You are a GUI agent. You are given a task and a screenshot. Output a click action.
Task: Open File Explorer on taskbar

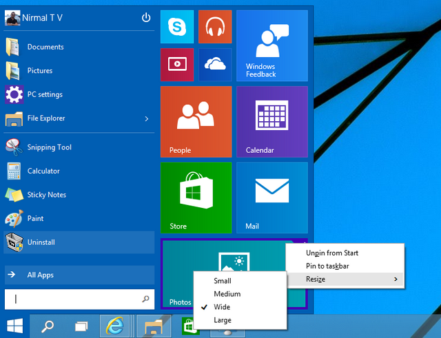154,326
